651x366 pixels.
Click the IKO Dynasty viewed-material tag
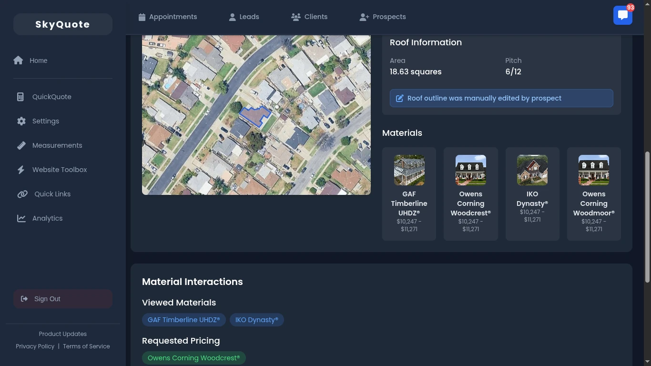click(257, 320)
